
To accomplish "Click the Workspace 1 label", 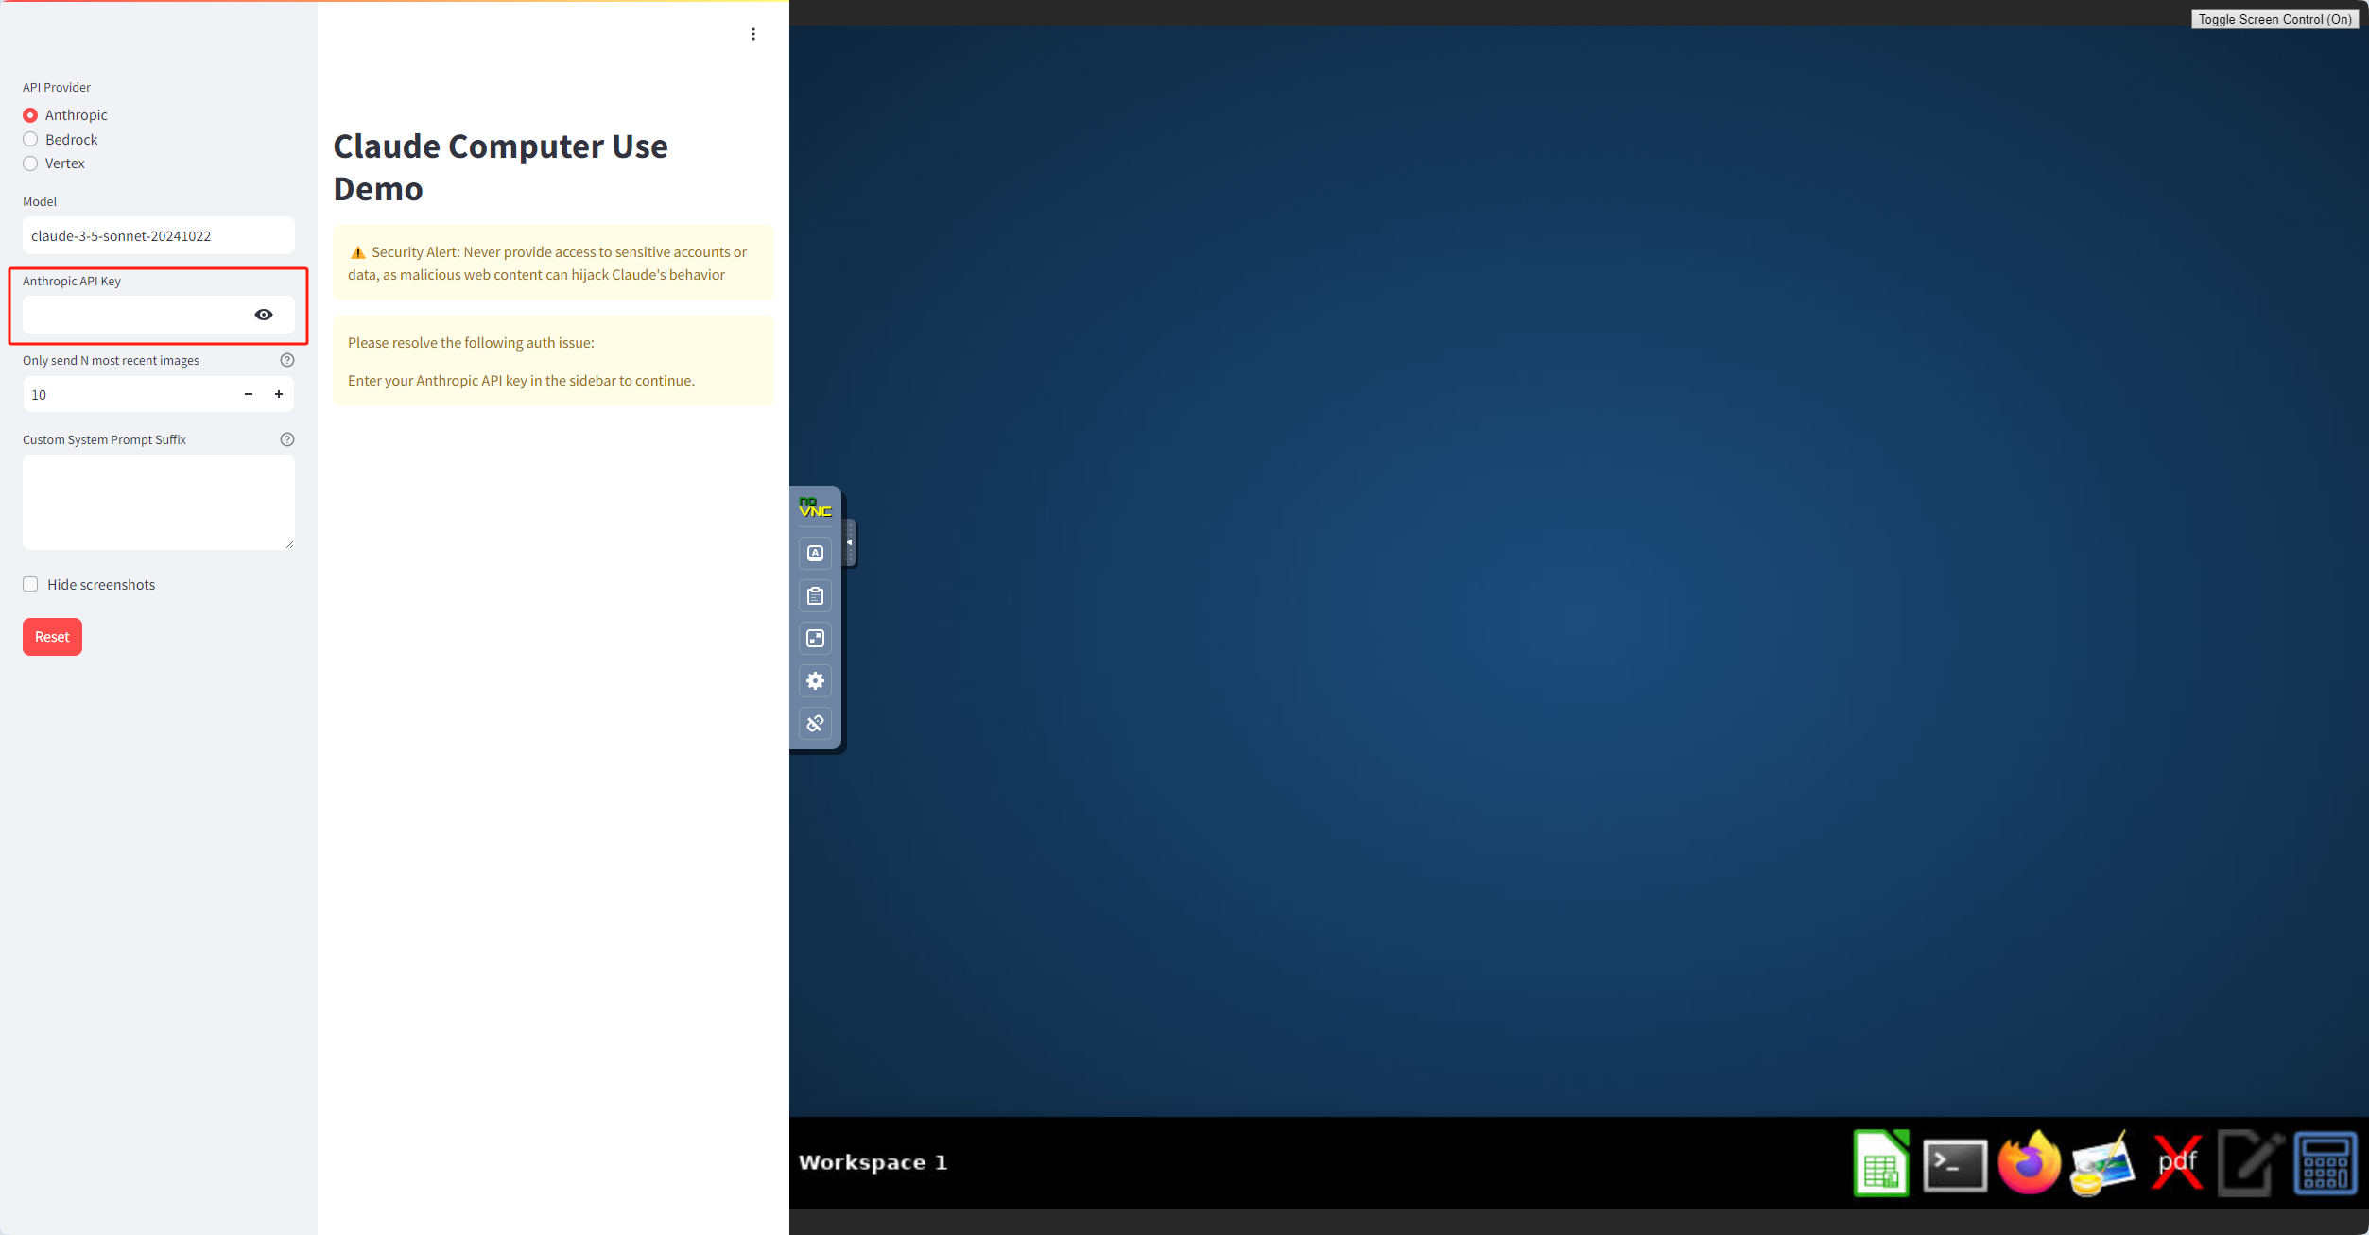I will (x=873, y=1162).
